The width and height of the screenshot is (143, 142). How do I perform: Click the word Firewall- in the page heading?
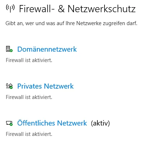pyautogui.click(x=37, y=9)
